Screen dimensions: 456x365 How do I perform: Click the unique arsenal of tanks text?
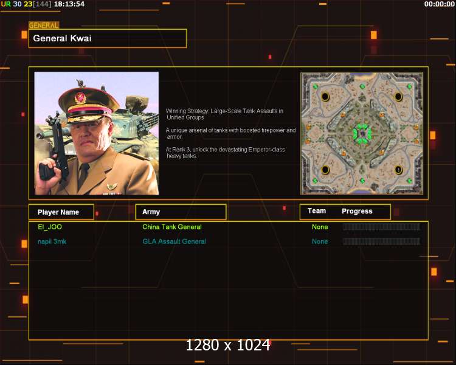pyautogui.click(x=230, y=133)
